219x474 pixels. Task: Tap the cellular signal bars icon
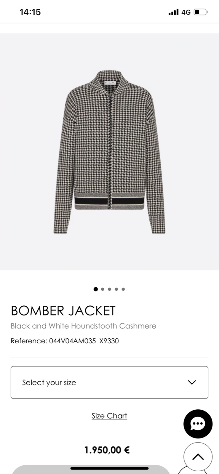[173, 12]
